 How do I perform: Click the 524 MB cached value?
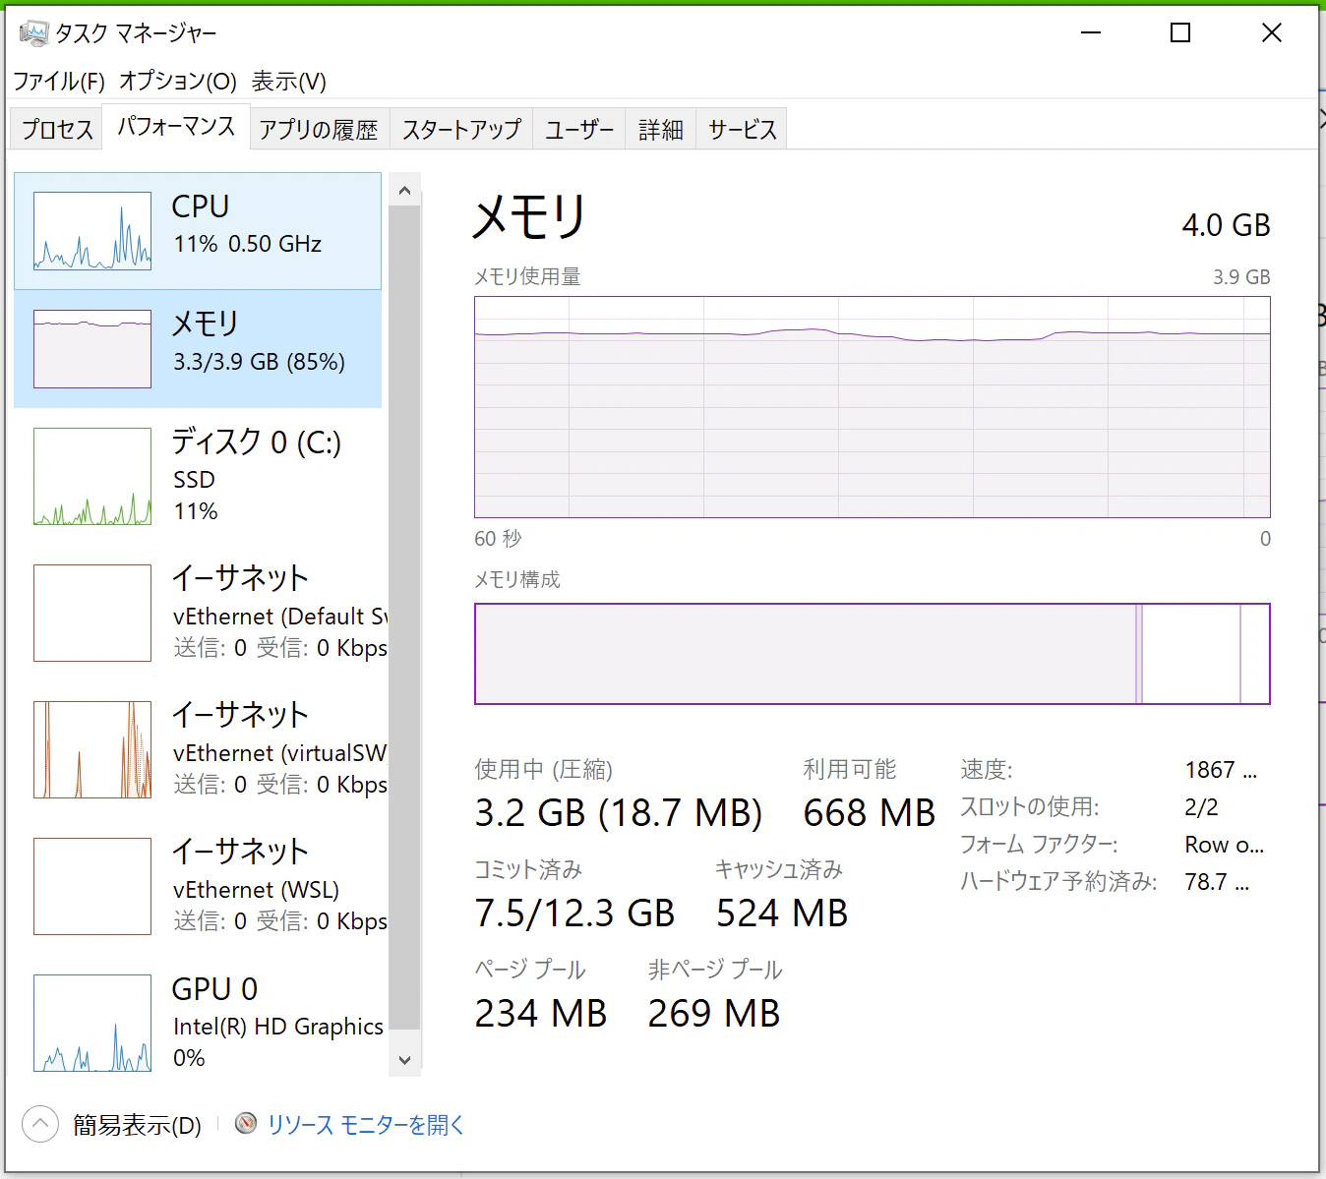(x=782, y=914)
